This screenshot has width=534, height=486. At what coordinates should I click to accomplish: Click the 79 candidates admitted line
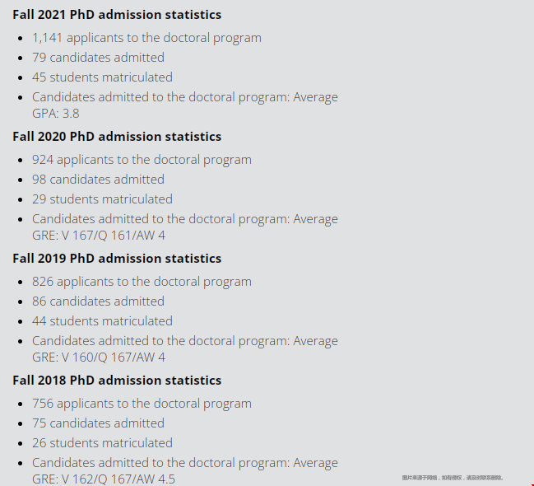tap(98, 58)
